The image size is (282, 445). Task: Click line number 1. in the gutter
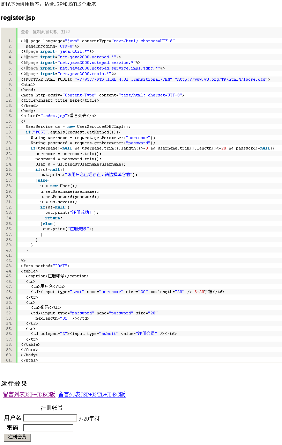pos(11,41)
